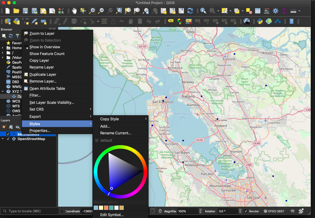Click the Refresh map icon

tap(190, 11)
